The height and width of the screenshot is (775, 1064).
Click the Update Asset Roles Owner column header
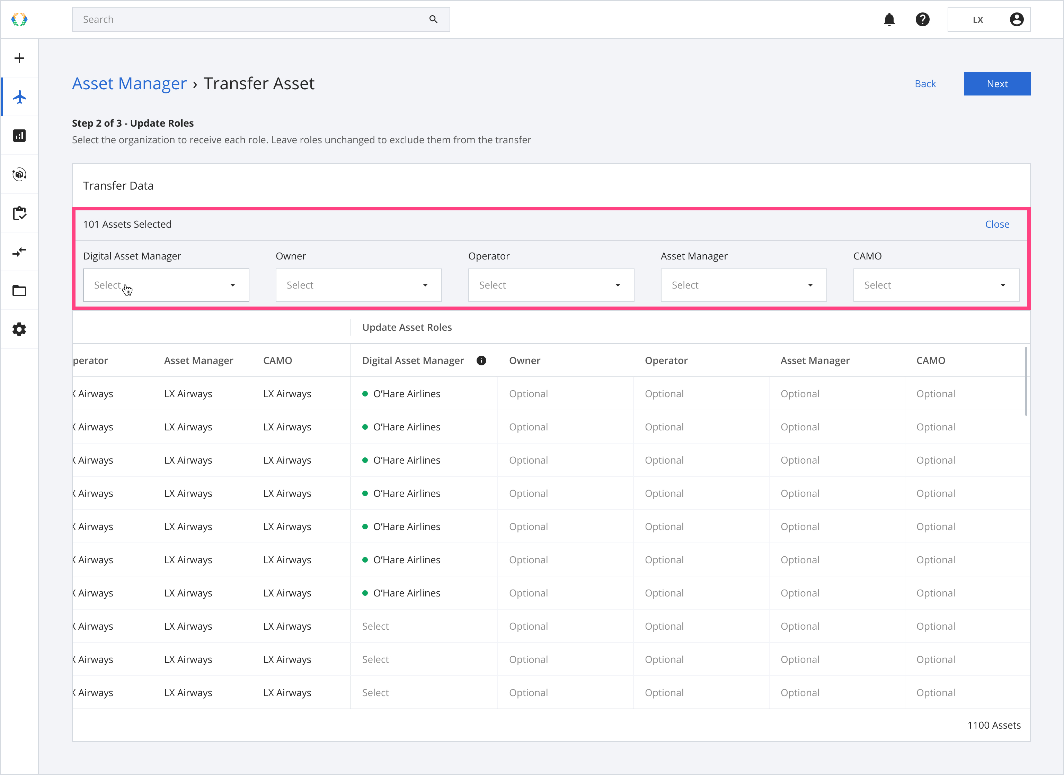524,360
